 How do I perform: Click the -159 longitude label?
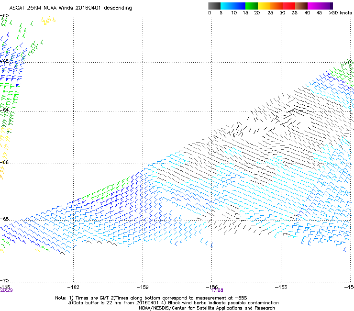pyautogui.click(x=143, y=287)
